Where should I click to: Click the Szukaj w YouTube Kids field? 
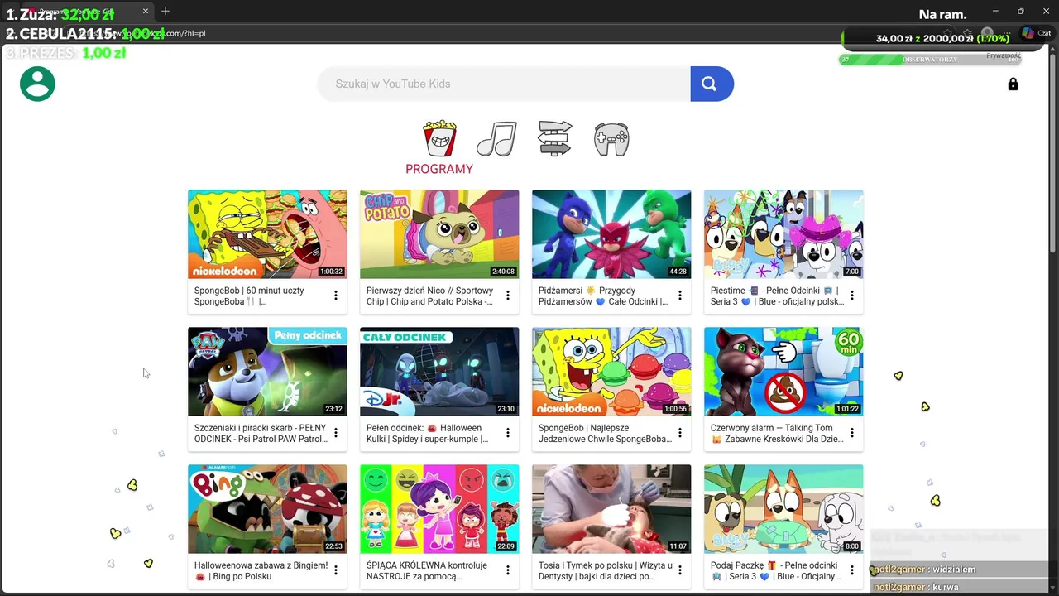[504, 84]
